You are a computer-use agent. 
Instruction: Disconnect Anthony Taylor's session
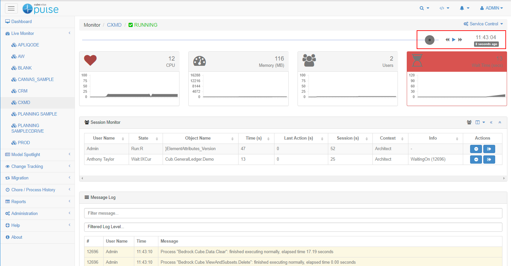click(489, 159)
